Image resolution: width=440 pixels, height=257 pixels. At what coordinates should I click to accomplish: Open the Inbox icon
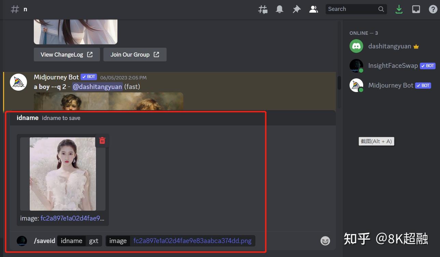click(x=416, y=9)
